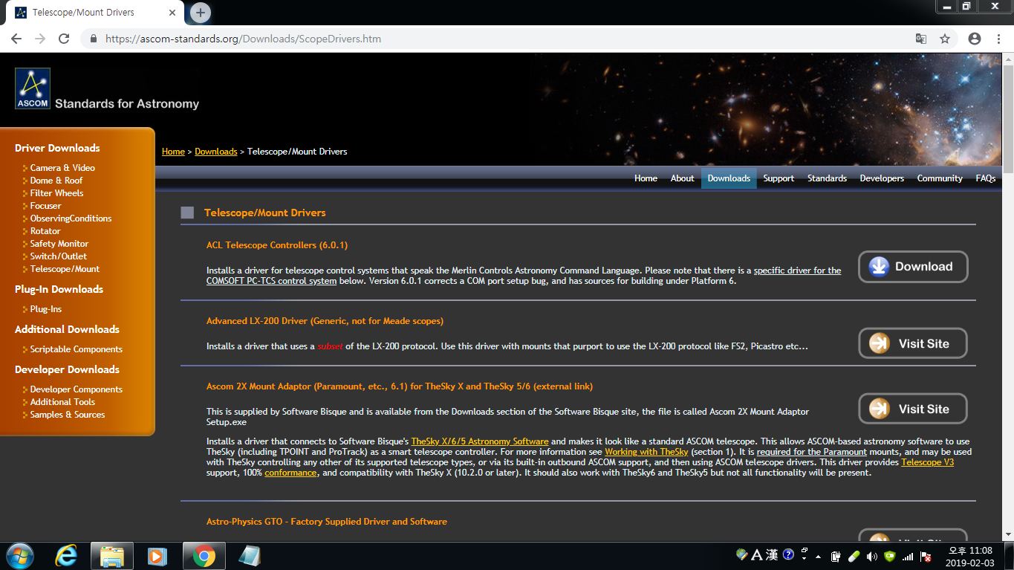Go back with the browser back arrow
Screen dimensions: 1014x570
[x=16, y=39]
